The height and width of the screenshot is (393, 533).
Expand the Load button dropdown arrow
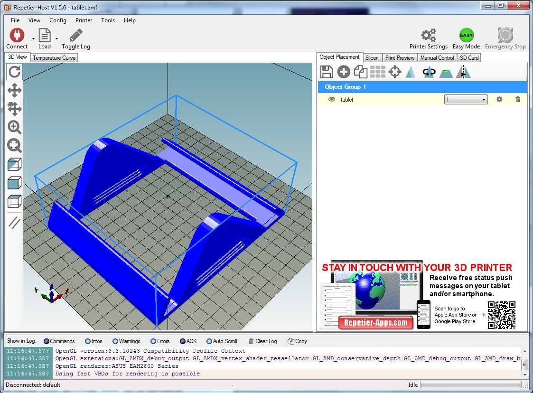tap(56, 38)
